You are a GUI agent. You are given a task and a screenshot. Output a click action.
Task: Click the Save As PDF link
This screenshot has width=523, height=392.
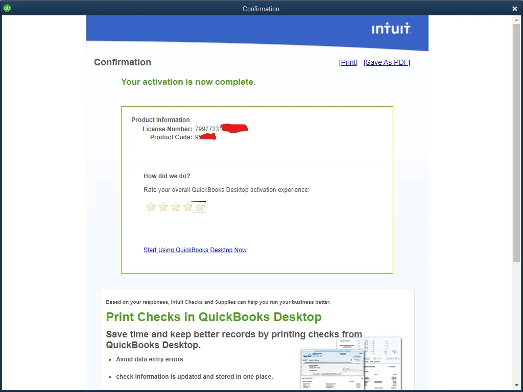[387, 62]
